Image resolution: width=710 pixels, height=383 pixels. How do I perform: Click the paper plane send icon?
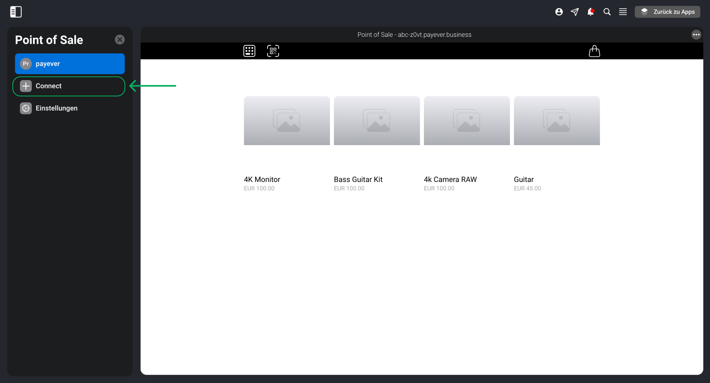point(575,12)
